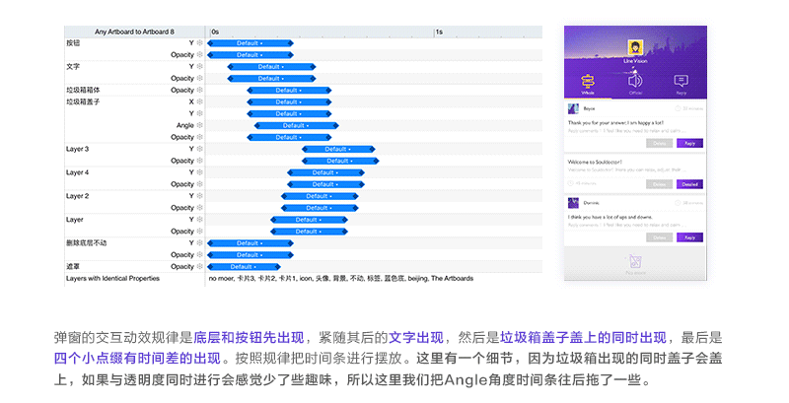This screenshot has height=403, width=789.
Task: Click the clock icon beside Boyce's timestamp
Action: [x=679, y=108]
